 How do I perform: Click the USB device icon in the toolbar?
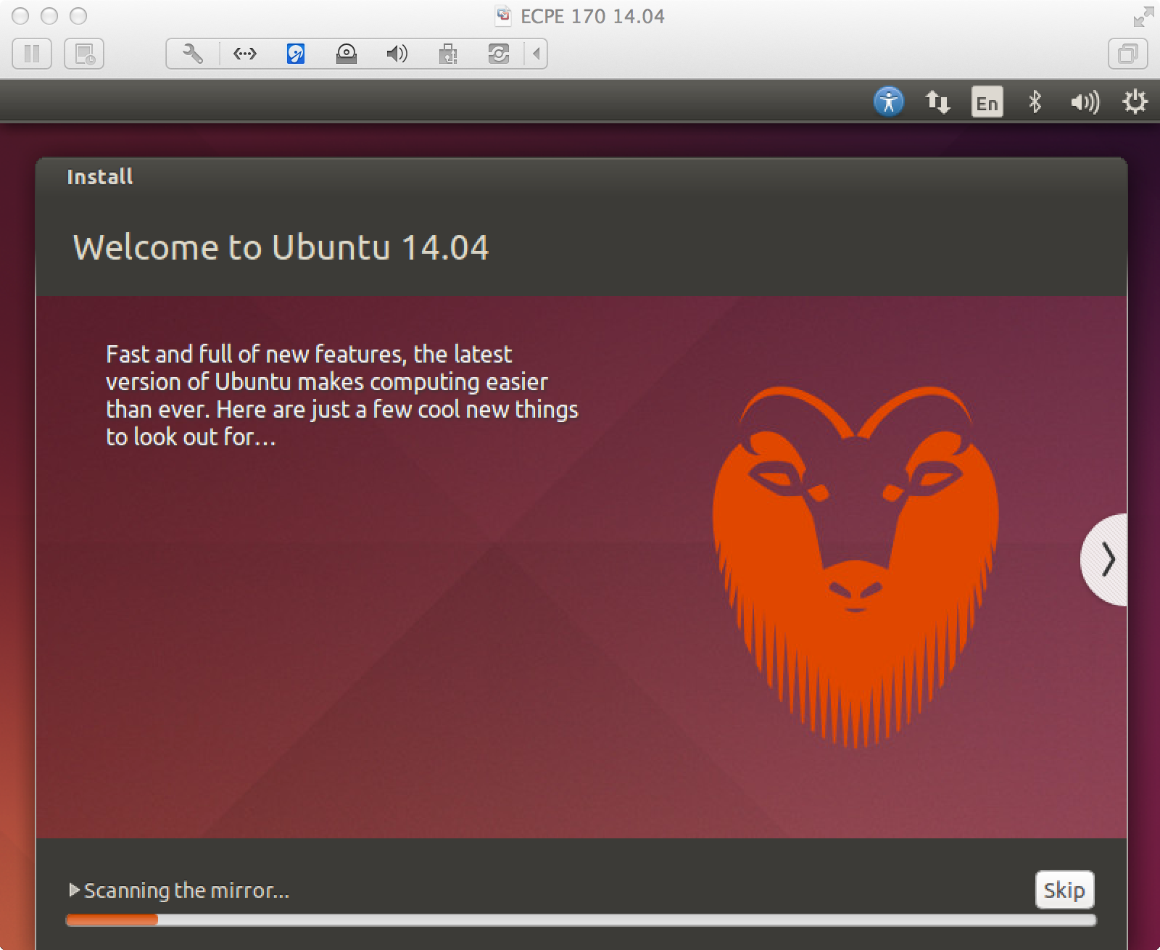click(447, 54)
